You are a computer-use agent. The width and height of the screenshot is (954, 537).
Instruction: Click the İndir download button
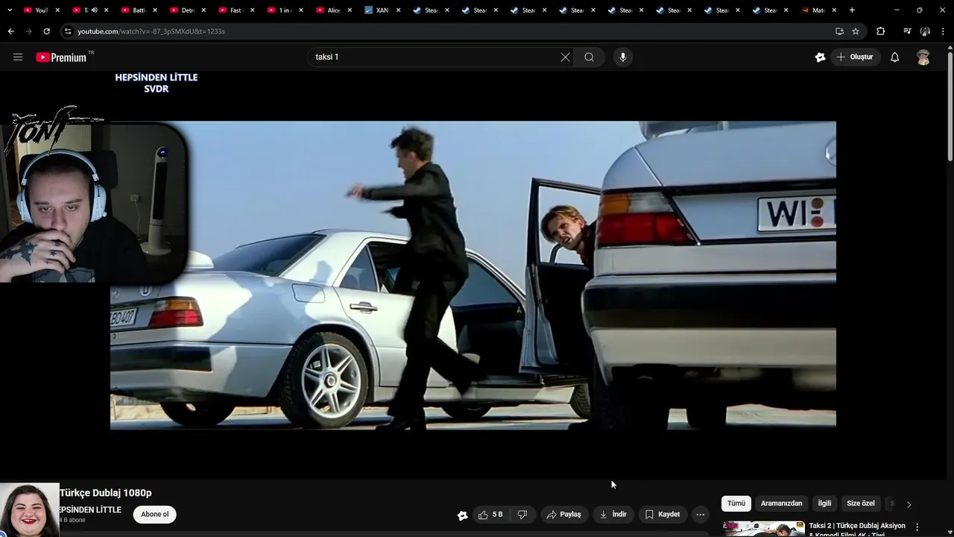pos(613,515)
